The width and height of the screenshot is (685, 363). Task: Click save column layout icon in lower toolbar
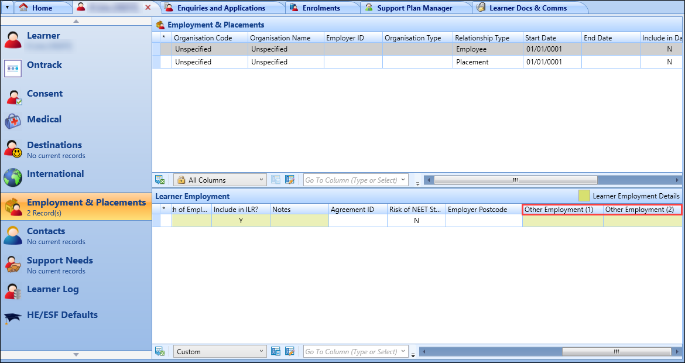(x=275, y=351)
